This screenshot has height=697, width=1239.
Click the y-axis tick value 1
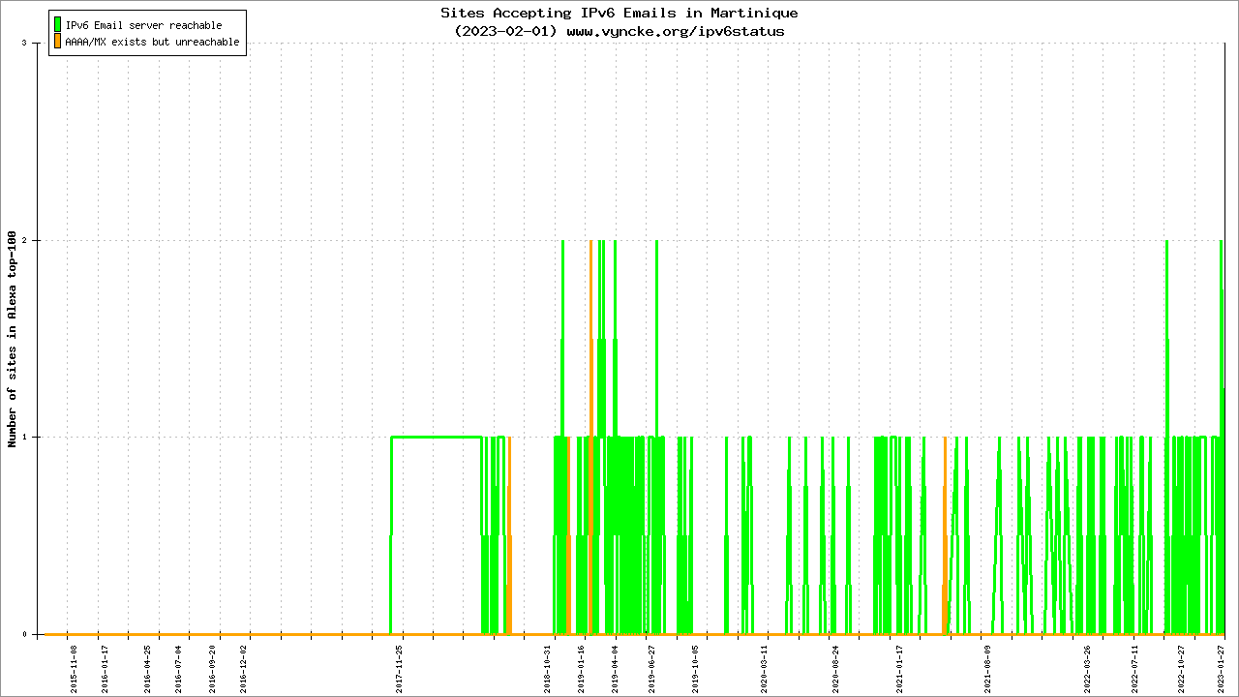[x=37, y=438]
